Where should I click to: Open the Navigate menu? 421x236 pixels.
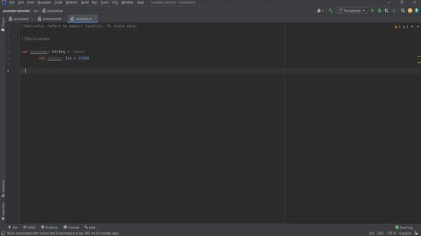pyautogui.click(x=44, y=3)
